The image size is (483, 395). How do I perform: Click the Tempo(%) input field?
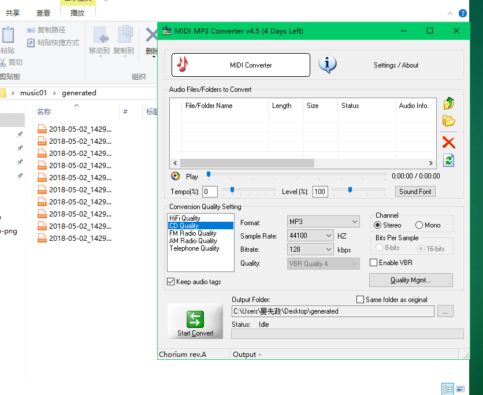210,192
